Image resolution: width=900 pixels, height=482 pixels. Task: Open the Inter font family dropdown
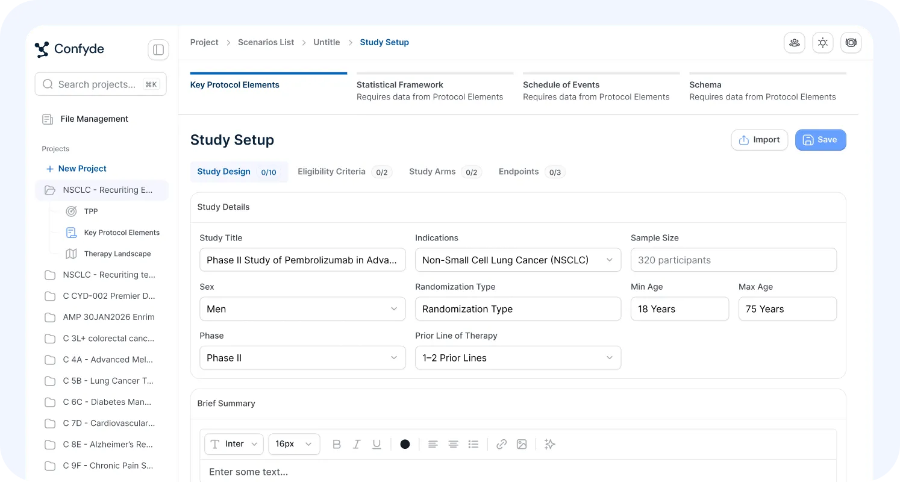tap(234, 444)
